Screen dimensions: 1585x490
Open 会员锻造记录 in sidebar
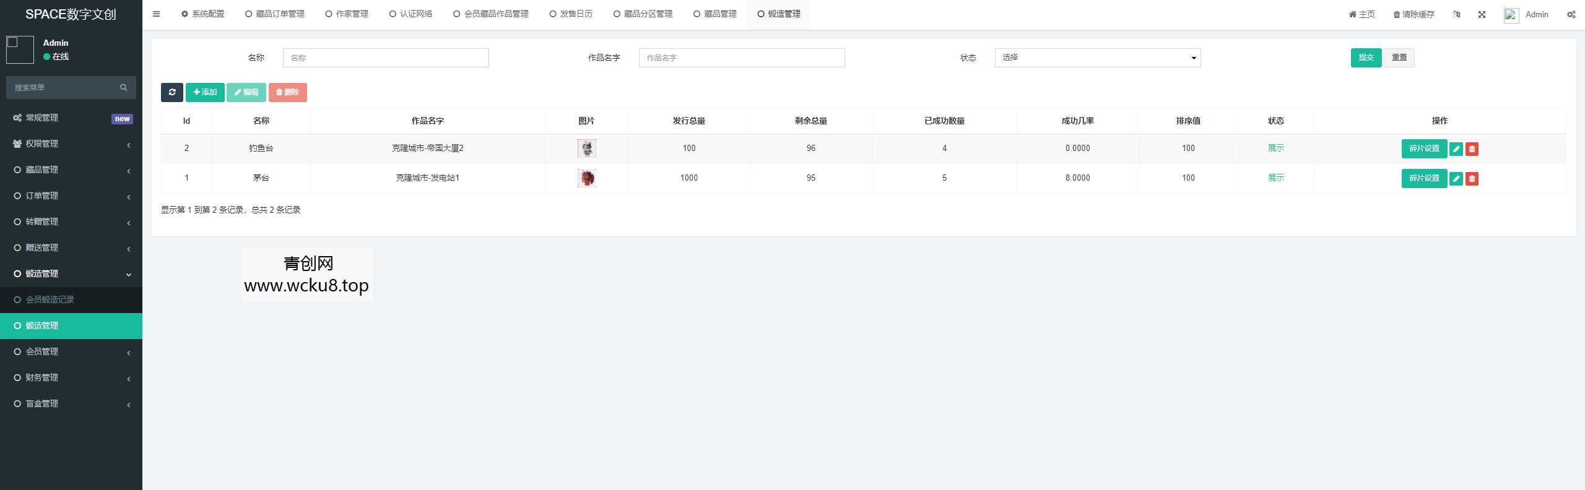[50, 299]
